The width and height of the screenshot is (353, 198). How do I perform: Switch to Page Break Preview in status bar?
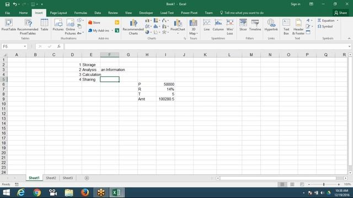(302, 184)
